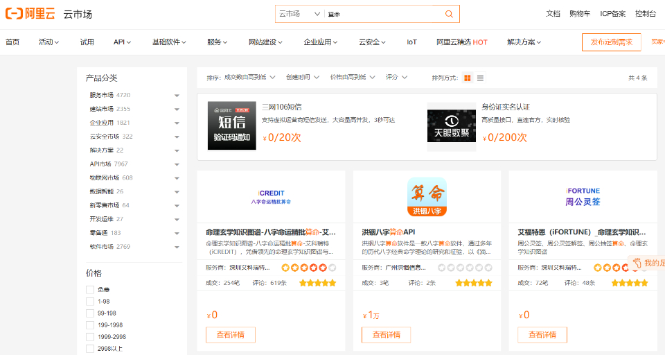
Task: Check the 1-98 price filter
Action: [x=90, y=302]
